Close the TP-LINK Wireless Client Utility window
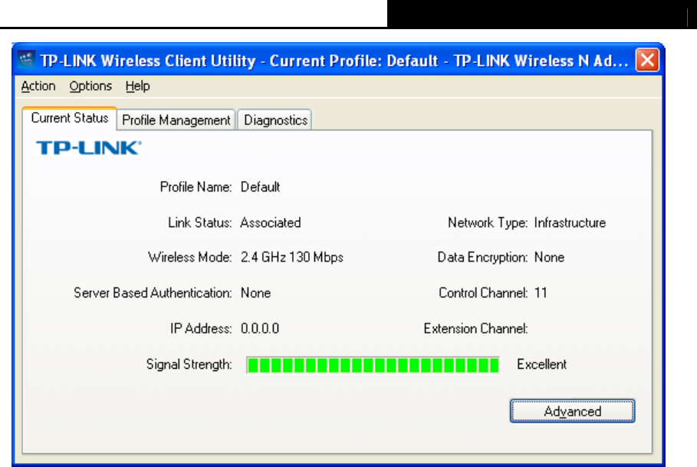The width and height of the screenshot is (697, 467). (x=647, y=60)
